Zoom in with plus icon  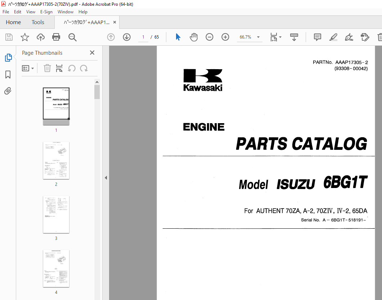[x=225, y=37]
